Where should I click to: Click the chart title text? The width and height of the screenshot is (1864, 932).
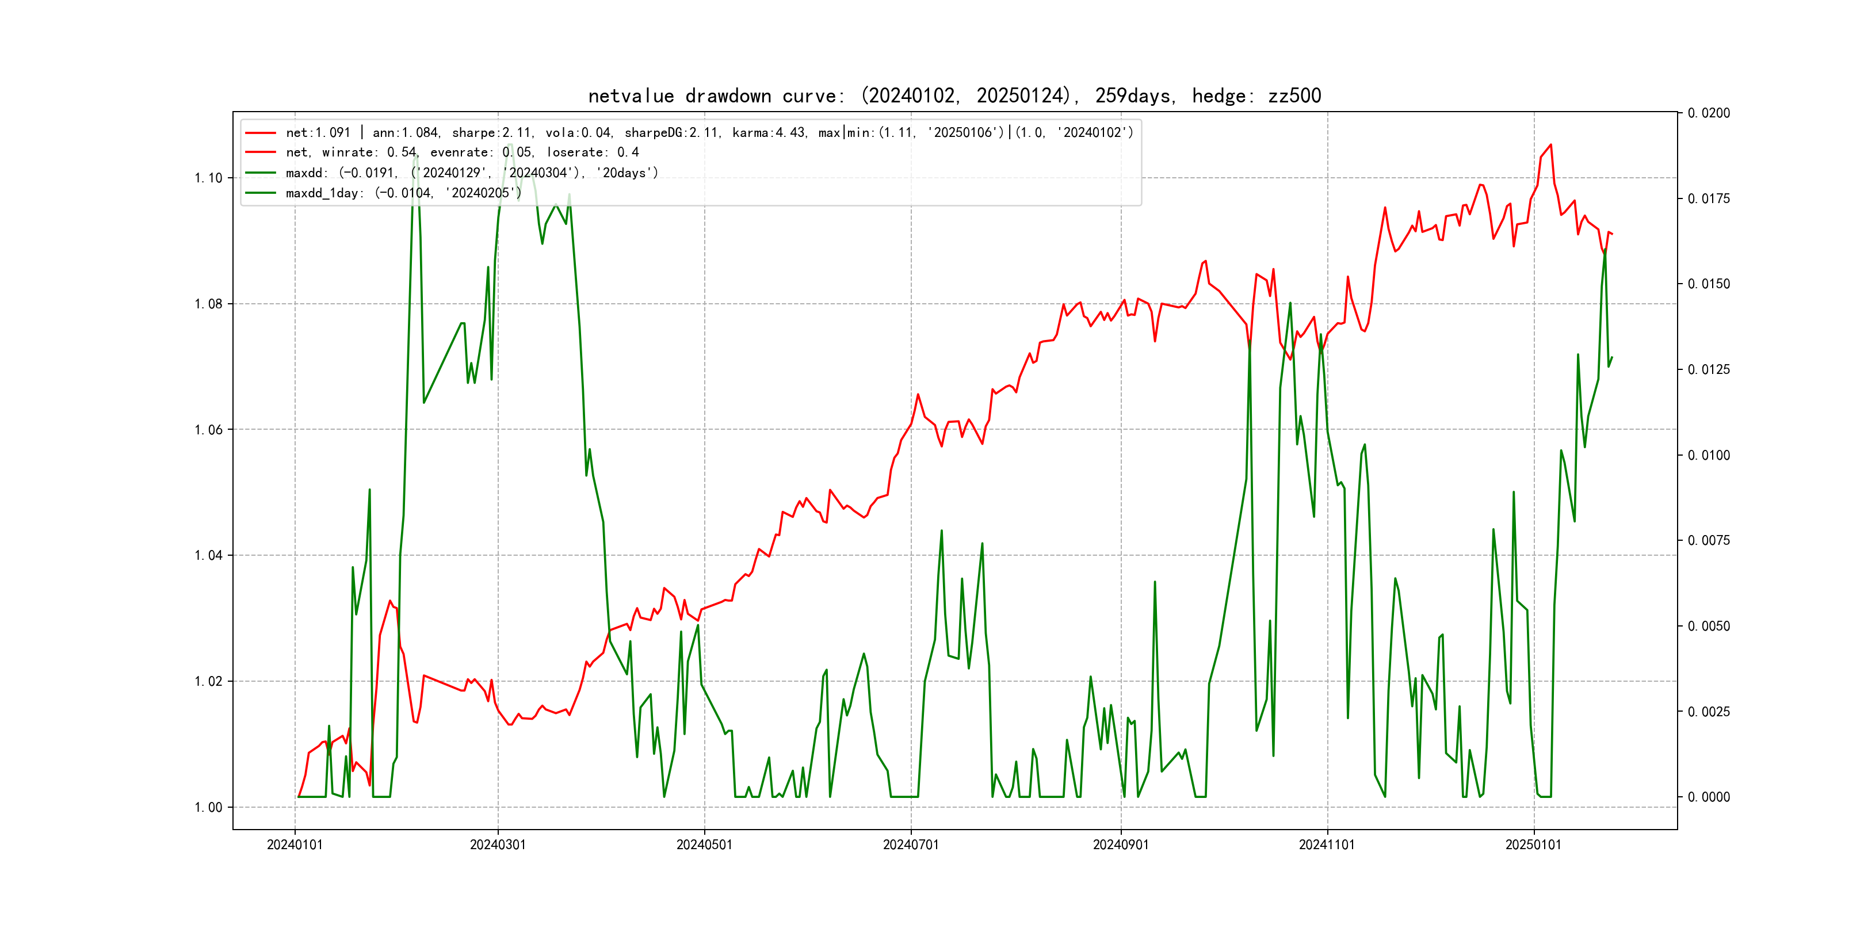click(x=954, y=96)
